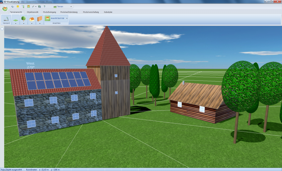Image resolution: width=282 pixels, height=171 pixels.
Task: Select the tree insertion tool
Action: [x=23, y=18]
